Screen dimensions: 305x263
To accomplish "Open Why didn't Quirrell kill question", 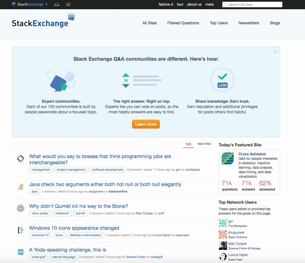I will pyautogui.click(x=78, y=206).
